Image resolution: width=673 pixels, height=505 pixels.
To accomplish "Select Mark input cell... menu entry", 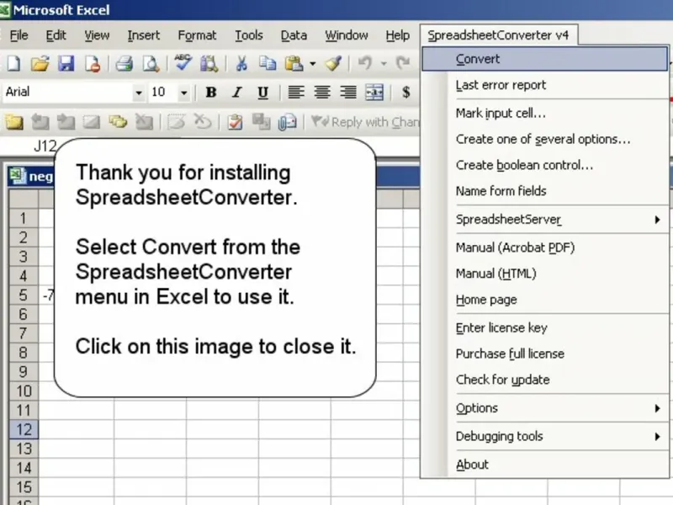I will (x=544, y=114).
